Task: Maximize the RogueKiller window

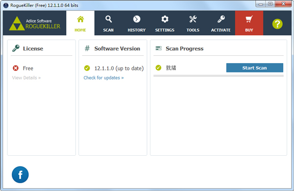Action: point(270,4)
